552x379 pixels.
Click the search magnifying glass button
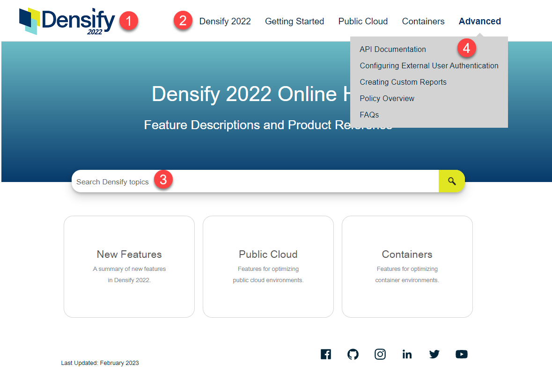tap(451, 181)
